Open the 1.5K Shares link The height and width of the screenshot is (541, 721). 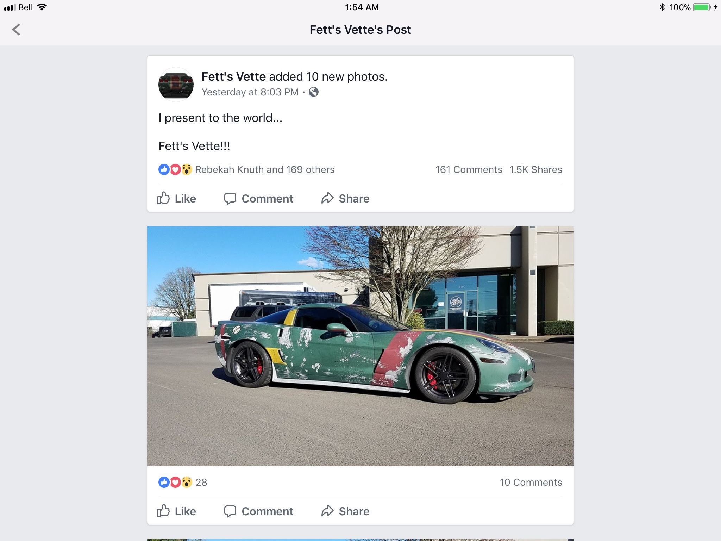[536, 169]
